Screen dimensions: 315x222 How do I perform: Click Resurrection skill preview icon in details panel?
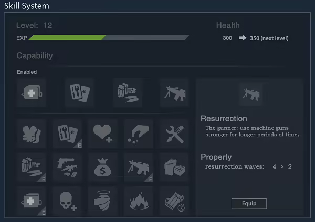251,95
